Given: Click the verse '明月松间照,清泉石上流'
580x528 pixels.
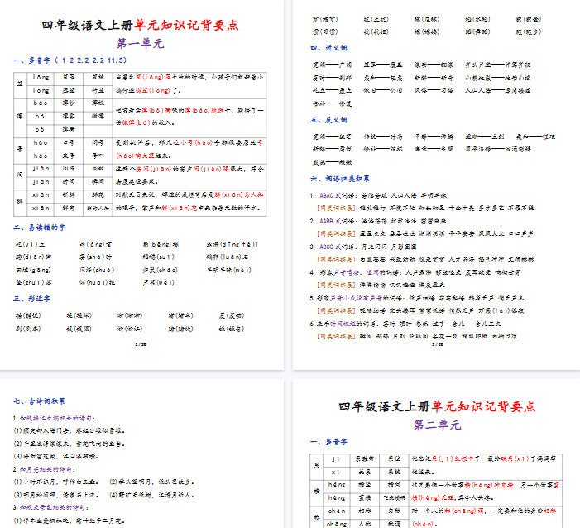Looking at the screenshot, I should pyautogui.click(x=56, y=495).
